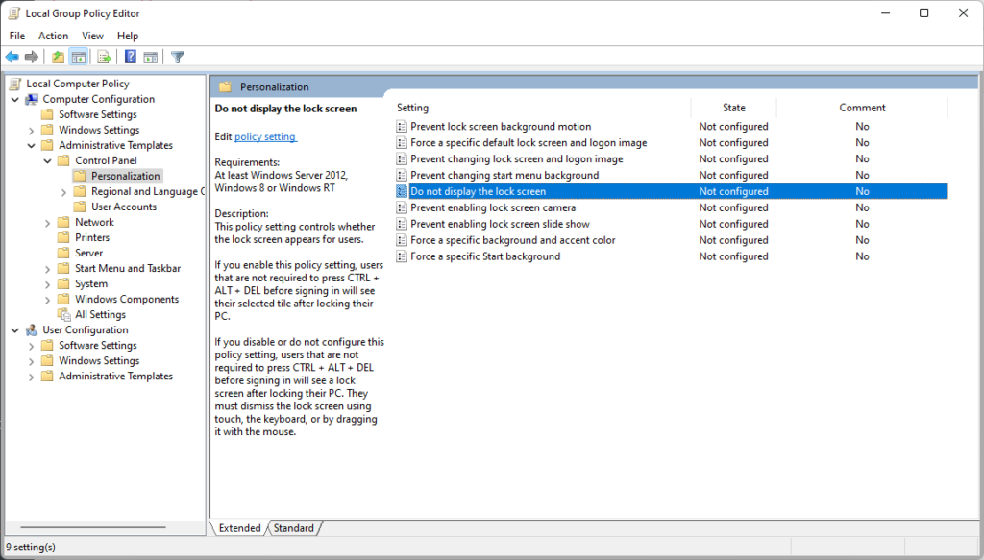Click the Forward arrow in the toolbar
The image size is (984, 560).
point(32,58)
